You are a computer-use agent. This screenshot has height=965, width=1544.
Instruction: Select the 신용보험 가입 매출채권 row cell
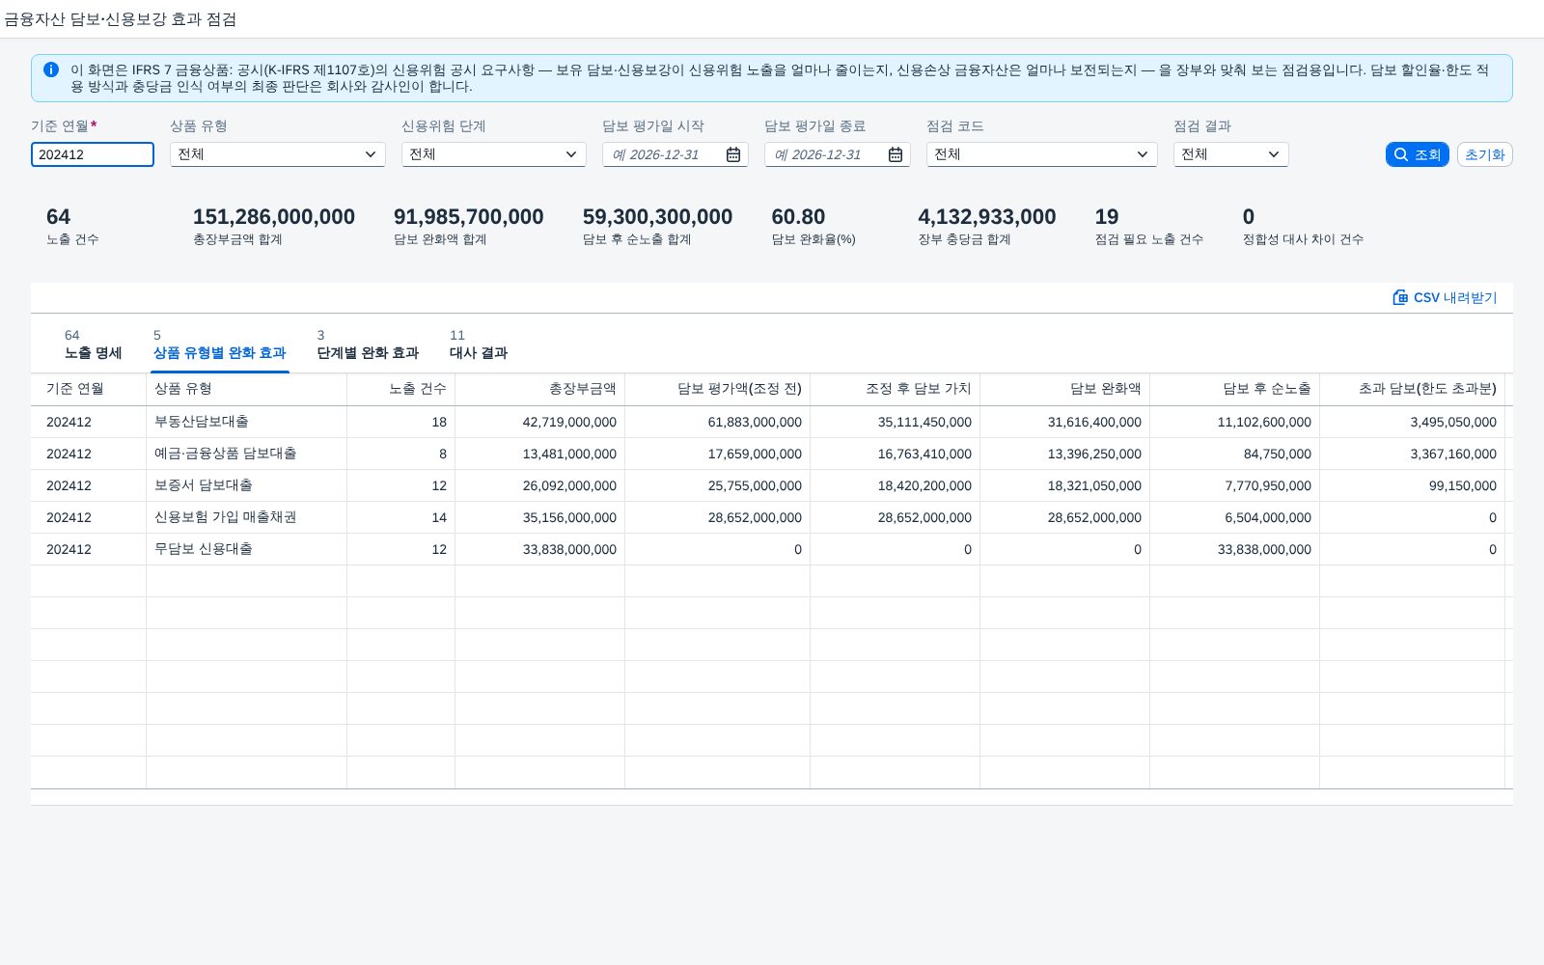point(247,517)
